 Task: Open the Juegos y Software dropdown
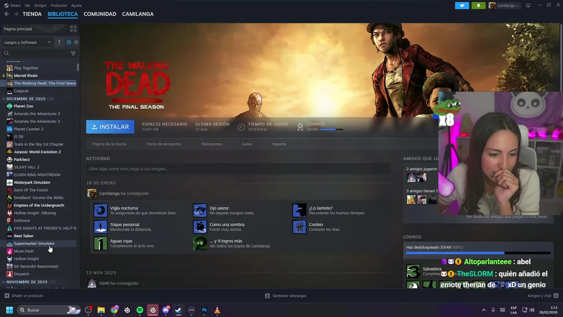pos(27,42)
